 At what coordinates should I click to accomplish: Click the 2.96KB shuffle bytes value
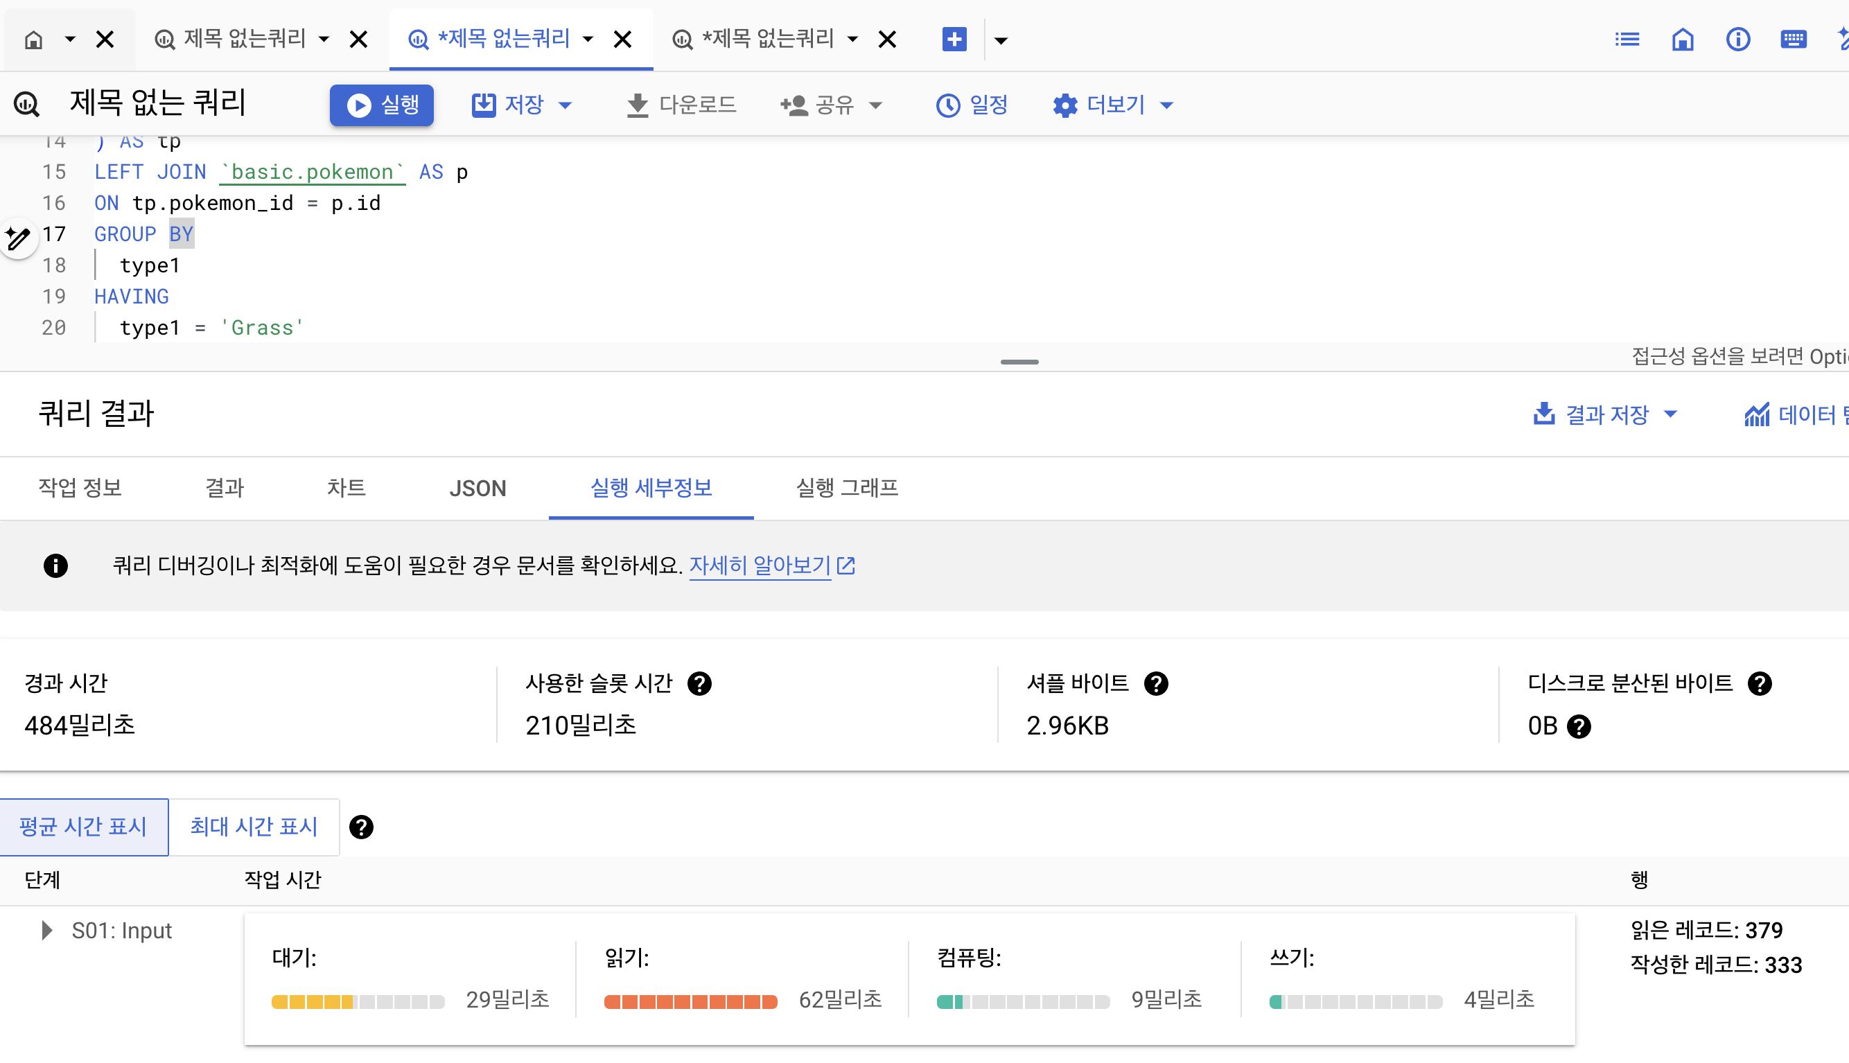pos(1067,726)
